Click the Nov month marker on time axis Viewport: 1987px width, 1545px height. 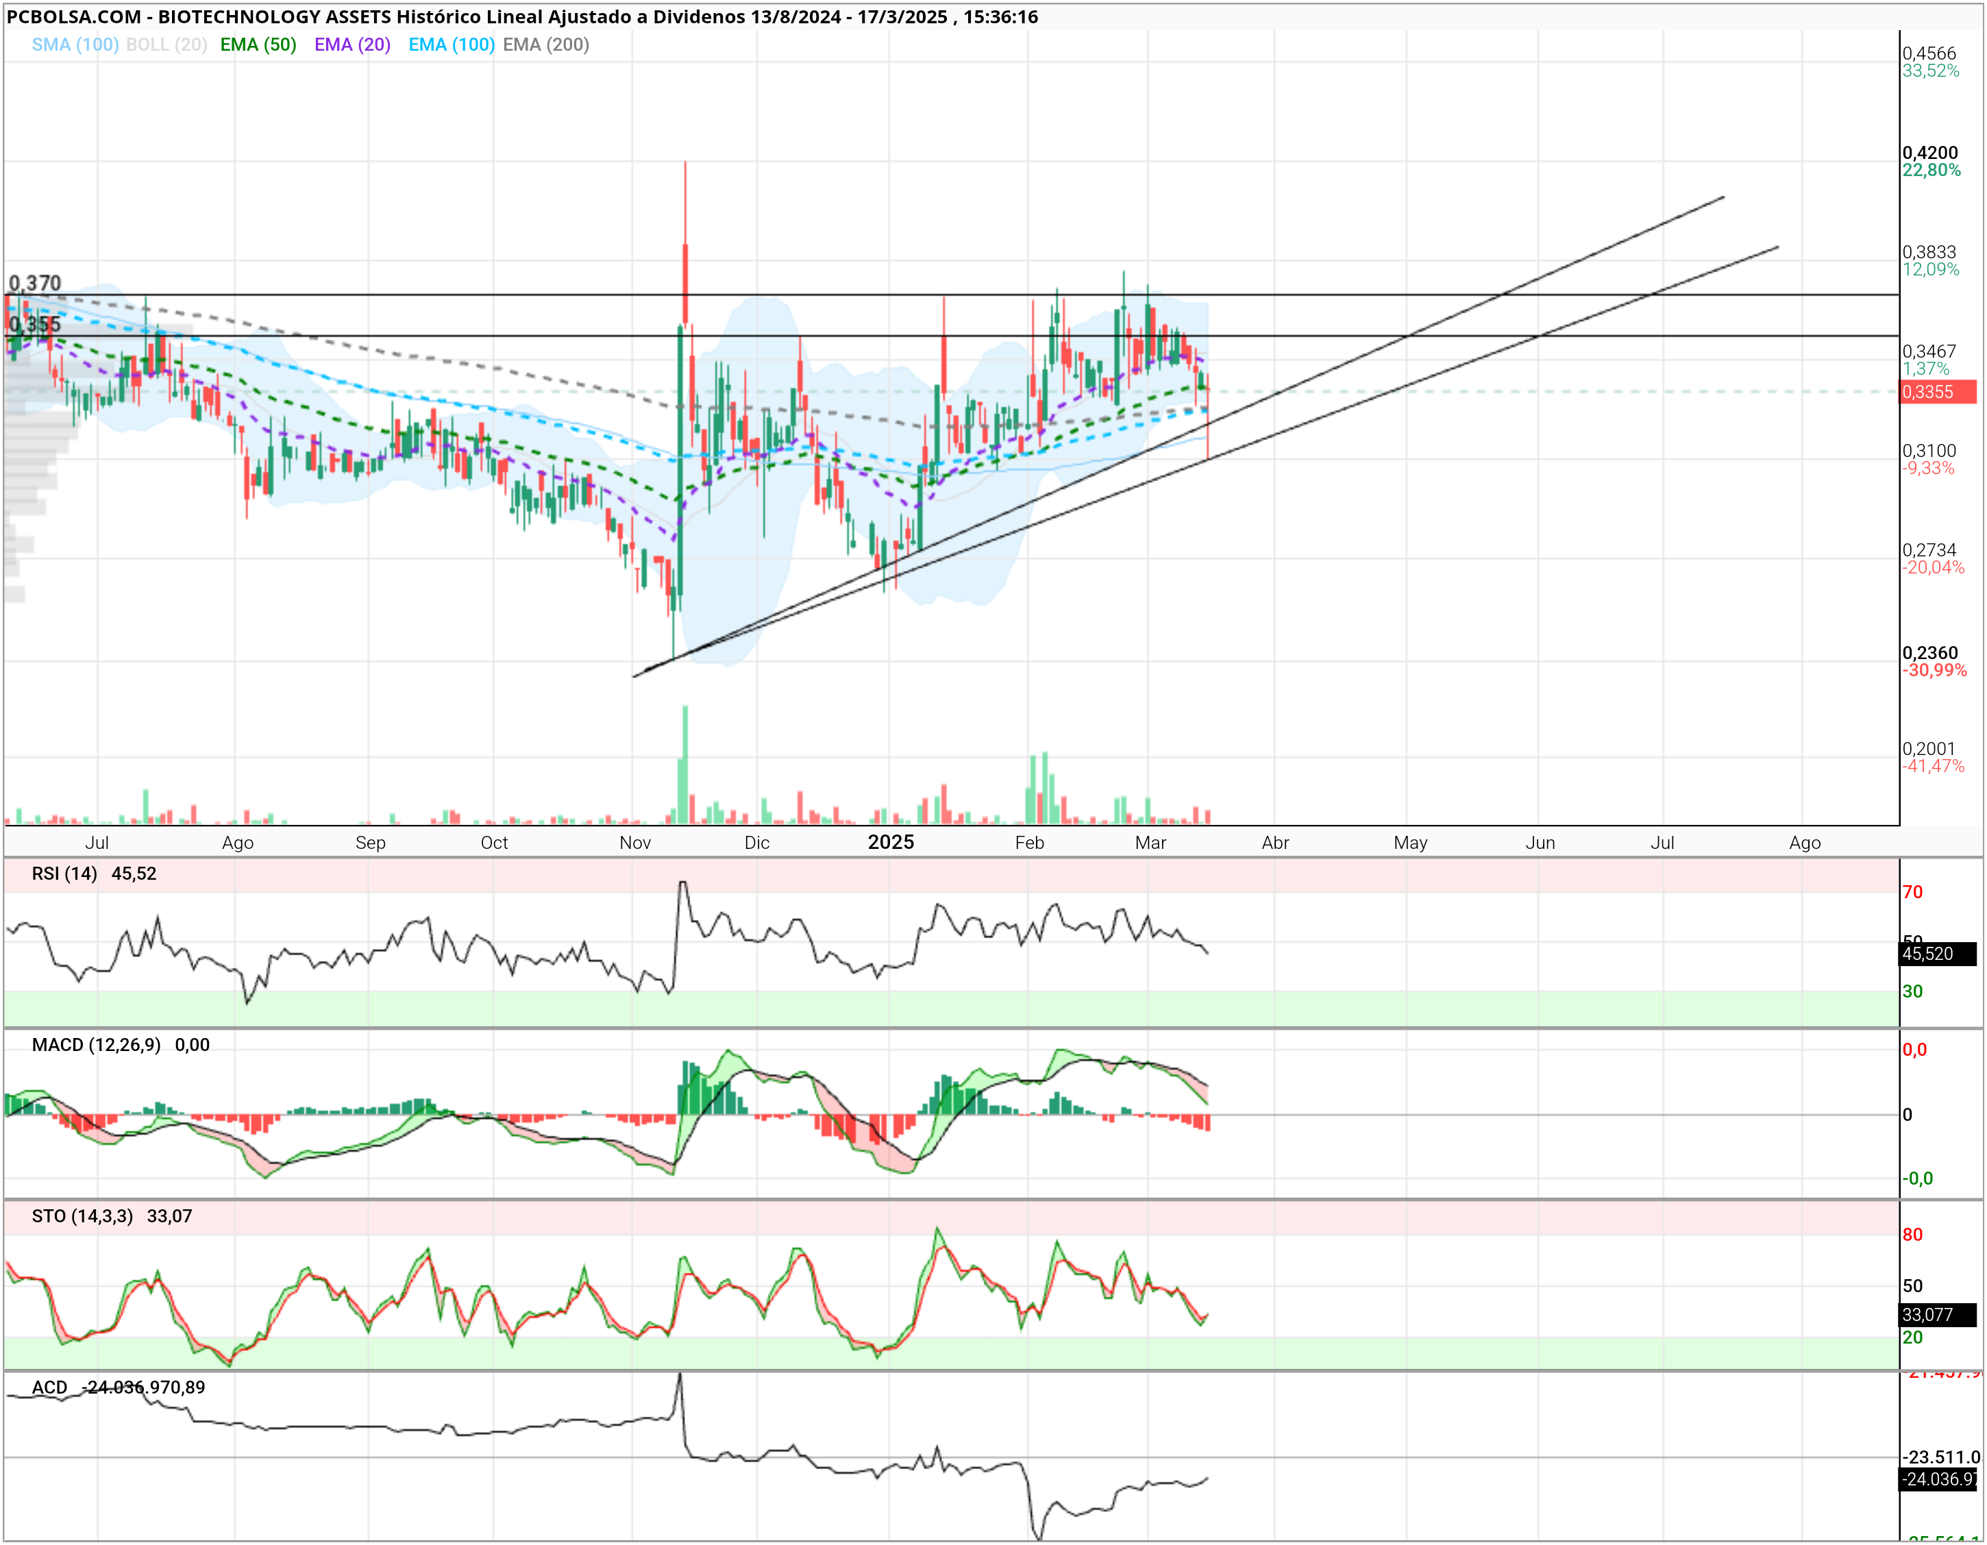click(635, 843)
